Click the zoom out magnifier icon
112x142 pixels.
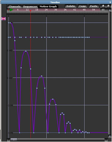click(x=103, y=6)
